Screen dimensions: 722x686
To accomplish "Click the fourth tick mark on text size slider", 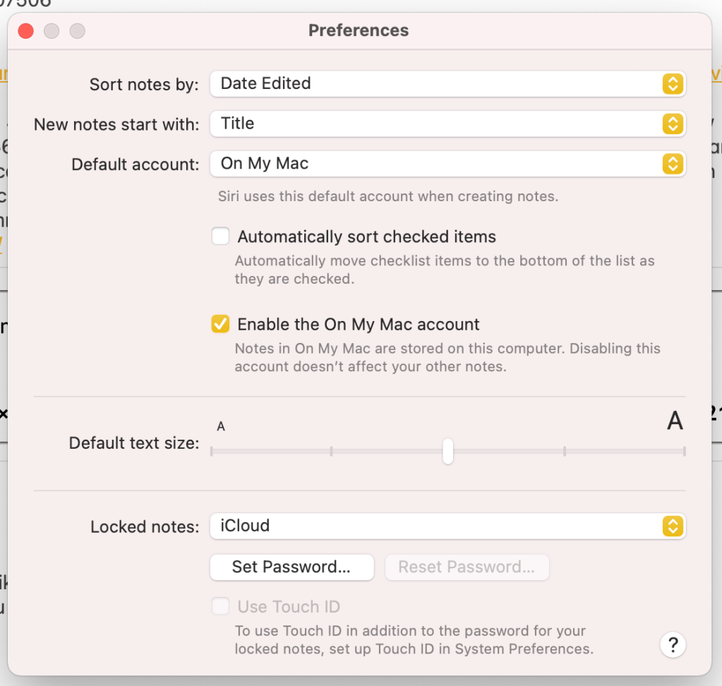I will [565, 452].
